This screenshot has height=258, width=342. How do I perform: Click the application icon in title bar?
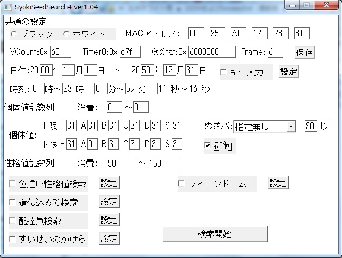pos(8,7)
